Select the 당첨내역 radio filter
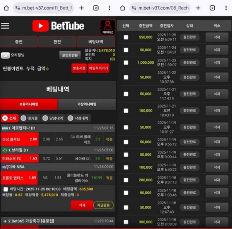 45,118
